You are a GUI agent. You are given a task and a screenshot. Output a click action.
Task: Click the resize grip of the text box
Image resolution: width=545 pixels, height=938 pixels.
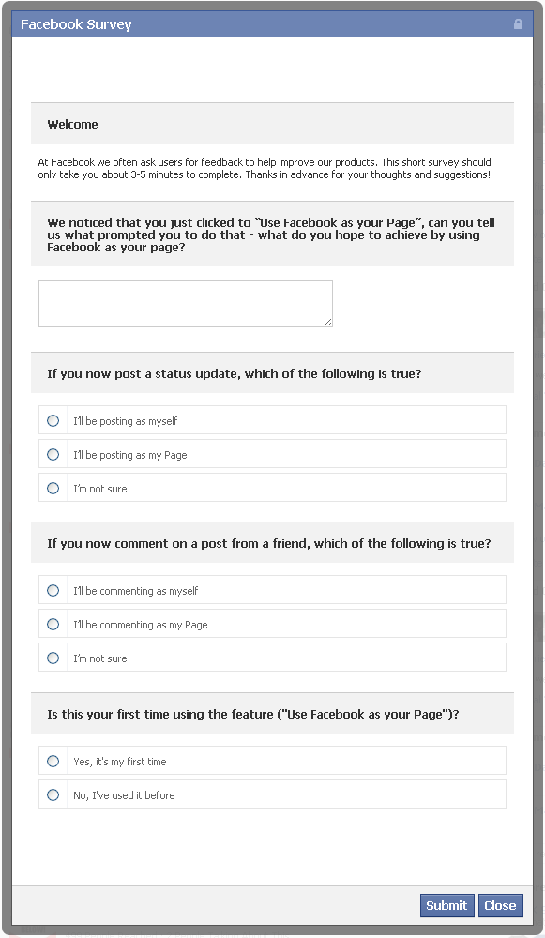click(x=327, y=323)
